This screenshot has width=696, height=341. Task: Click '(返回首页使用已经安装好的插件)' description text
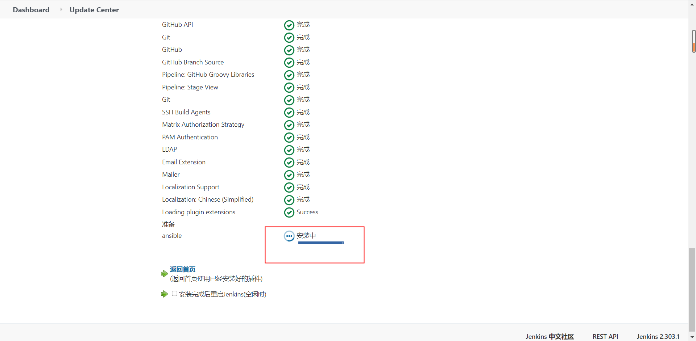[216, 279]
